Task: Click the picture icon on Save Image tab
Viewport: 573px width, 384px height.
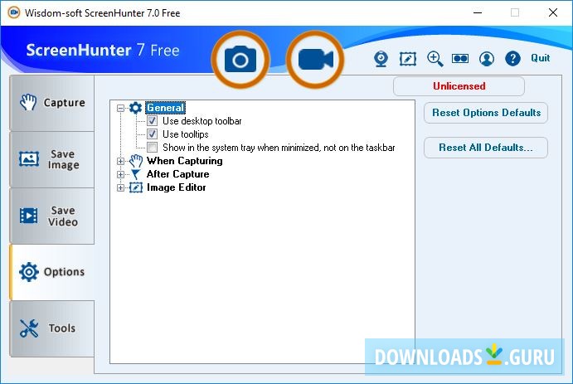Action: coord(29,159)
